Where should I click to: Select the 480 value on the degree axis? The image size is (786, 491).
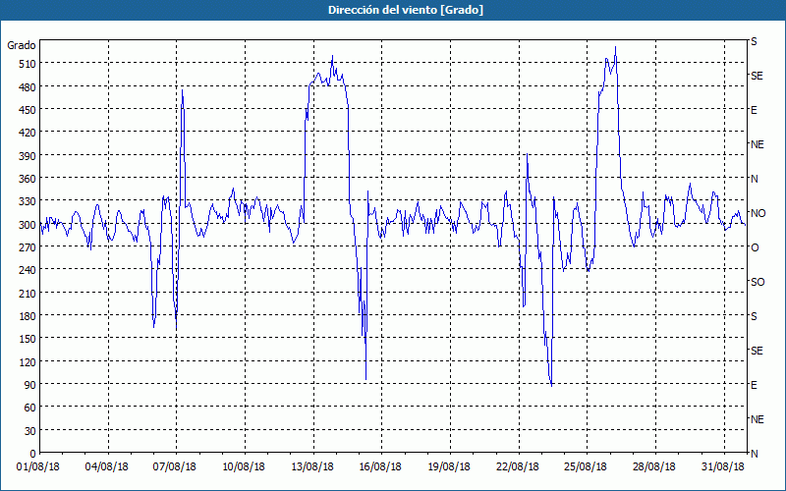[27, 87]
